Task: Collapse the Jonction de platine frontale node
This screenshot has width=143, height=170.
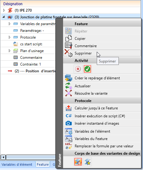Action: (x=4, y=17)
